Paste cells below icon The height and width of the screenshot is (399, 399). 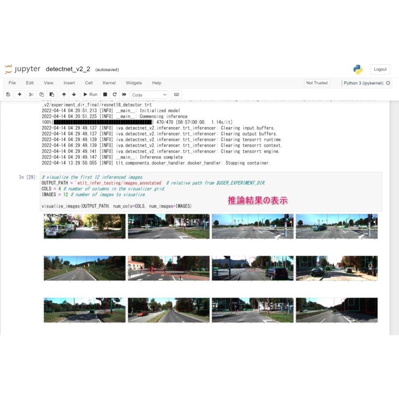pyautogui.click(x=52, y=95)
